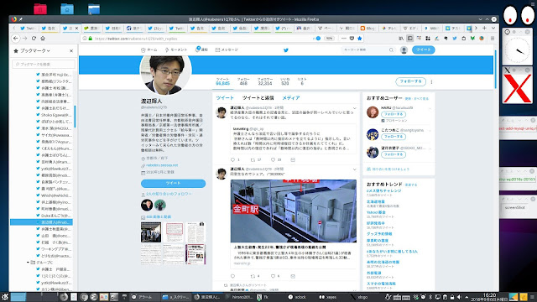Go to Twitter ホーム
The image size is (537, 302).
tap(149, 50)
